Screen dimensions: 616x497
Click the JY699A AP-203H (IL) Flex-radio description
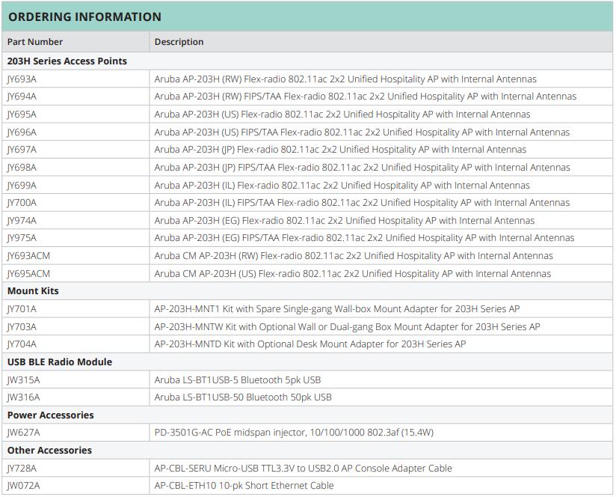point(342,185)
